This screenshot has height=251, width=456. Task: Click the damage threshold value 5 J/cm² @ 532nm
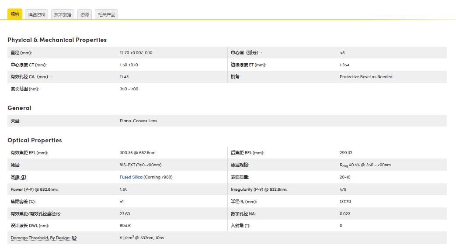coord(142,237)
